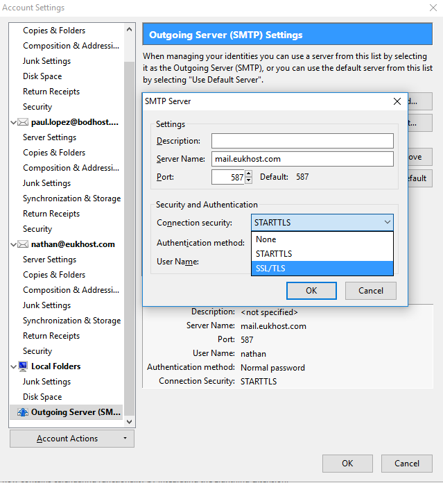This screenshot has height=483, width=443.
Task: Open Synchronization & Storage under nathan@eukhost.com
Action: click(71, 321)
